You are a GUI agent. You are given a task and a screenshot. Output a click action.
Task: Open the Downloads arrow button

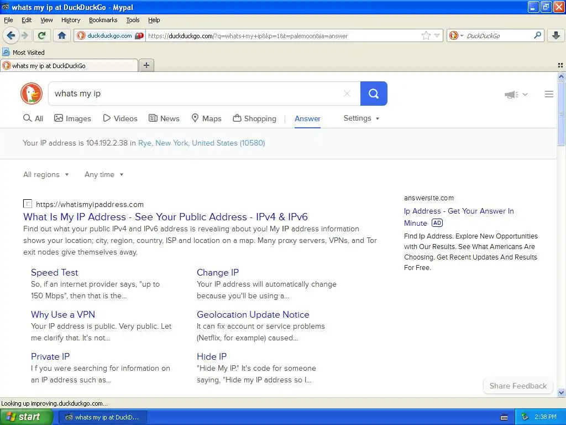pos(556,35)
